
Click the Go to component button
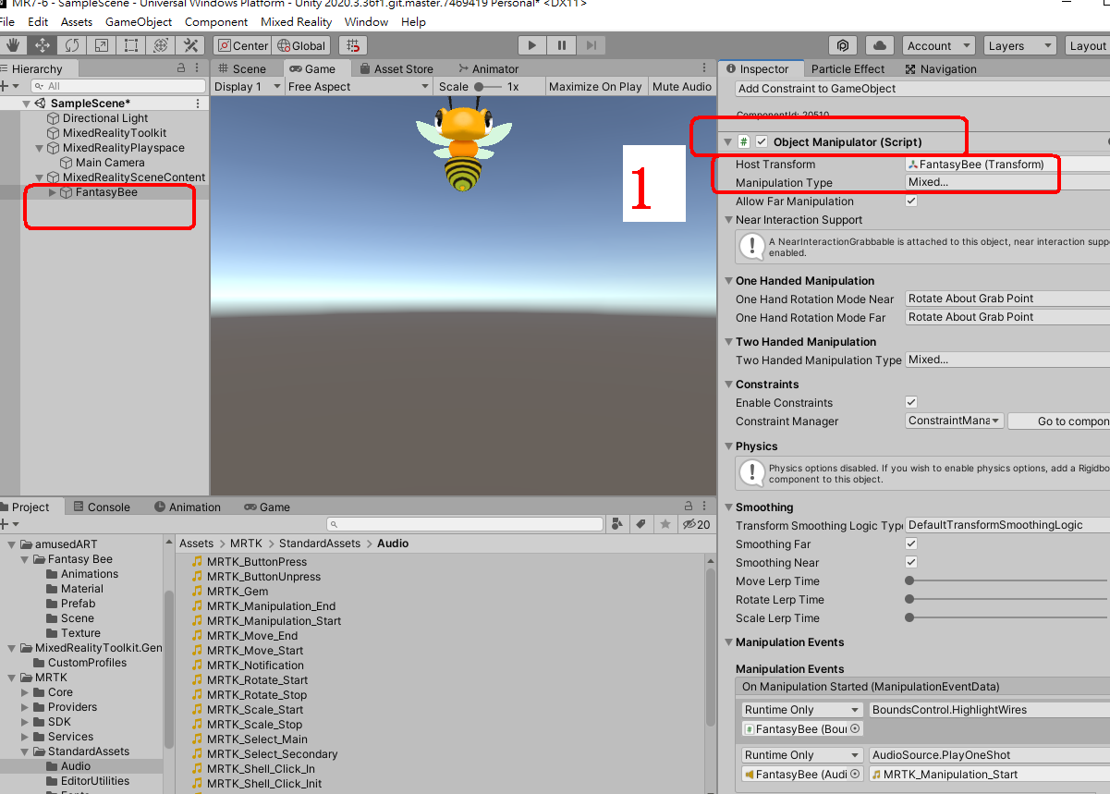1059,421
